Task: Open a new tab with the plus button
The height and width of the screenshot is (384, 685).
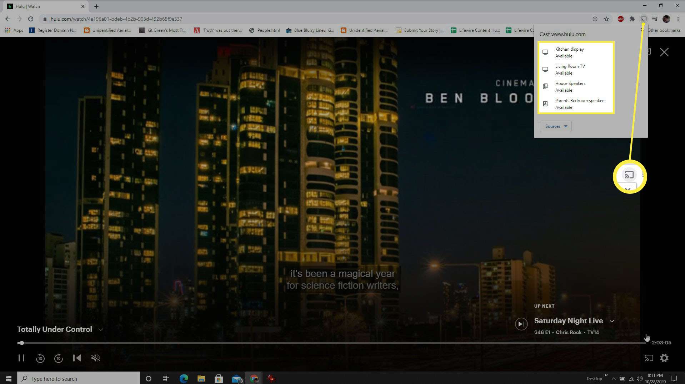Action: 96,6
